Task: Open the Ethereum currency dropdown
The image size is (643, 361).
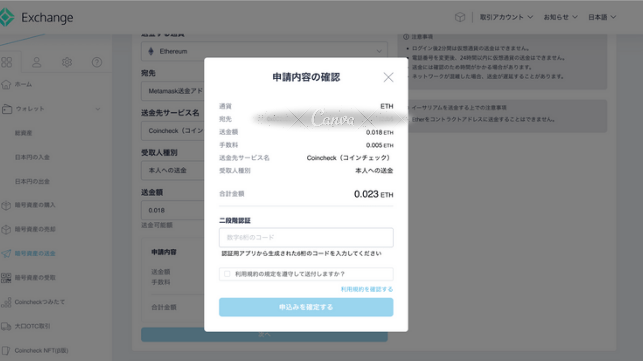Action: pos(264,51)
